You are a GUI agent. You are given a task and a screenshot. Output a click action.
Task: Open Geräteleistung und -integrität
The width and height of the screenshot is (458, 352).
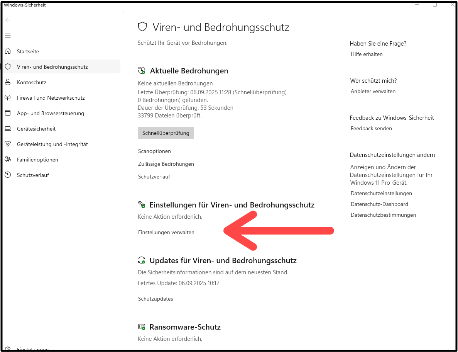[62, 144]
